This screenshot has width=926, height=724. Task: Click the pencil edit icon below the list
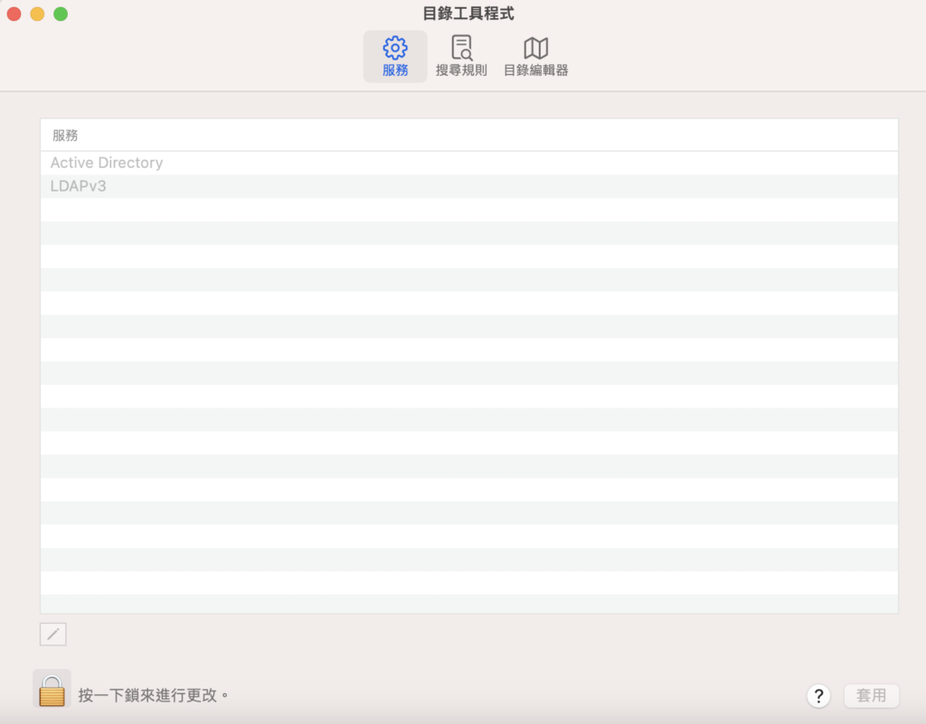(x=52, y=634)
